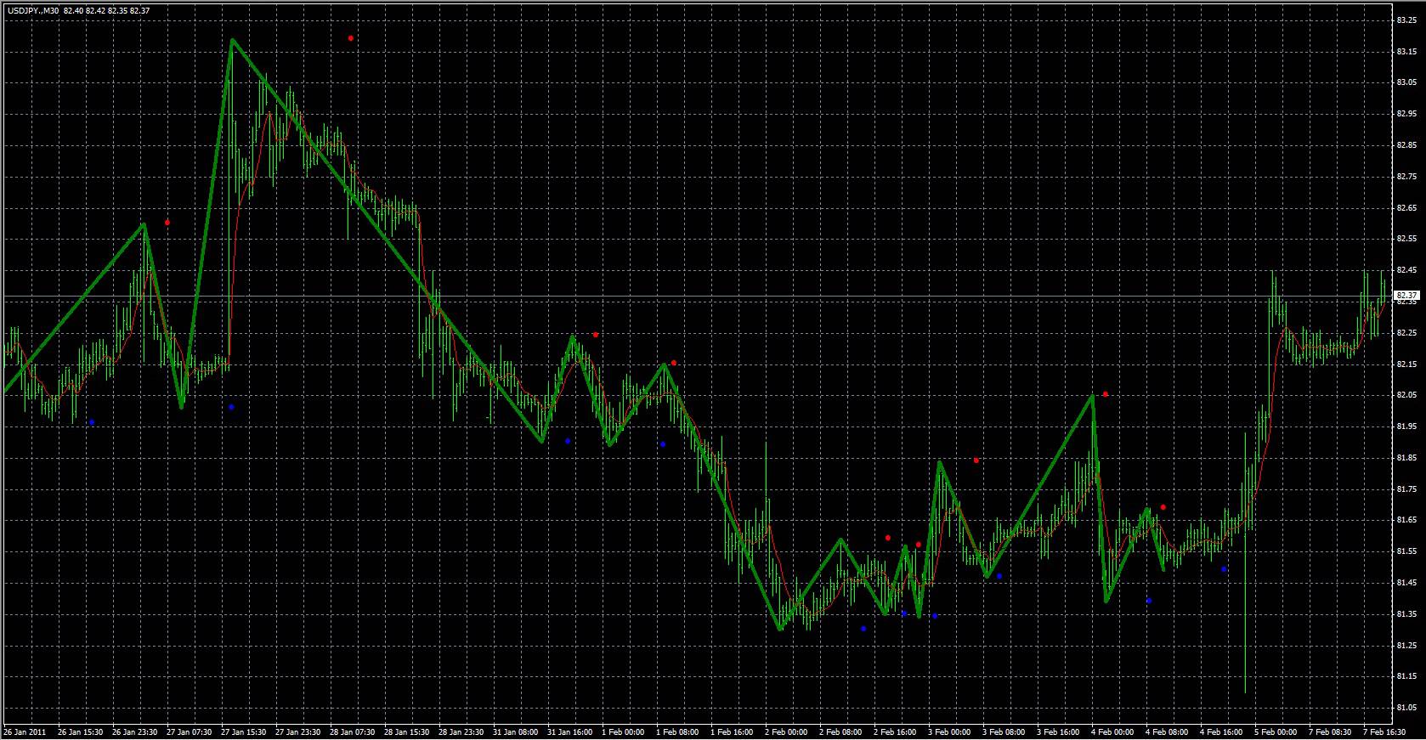Viewport: 1426px width, 740px height.
Task: Select the 3 Feb 00:00 time label
Action: tap(950, 732)
